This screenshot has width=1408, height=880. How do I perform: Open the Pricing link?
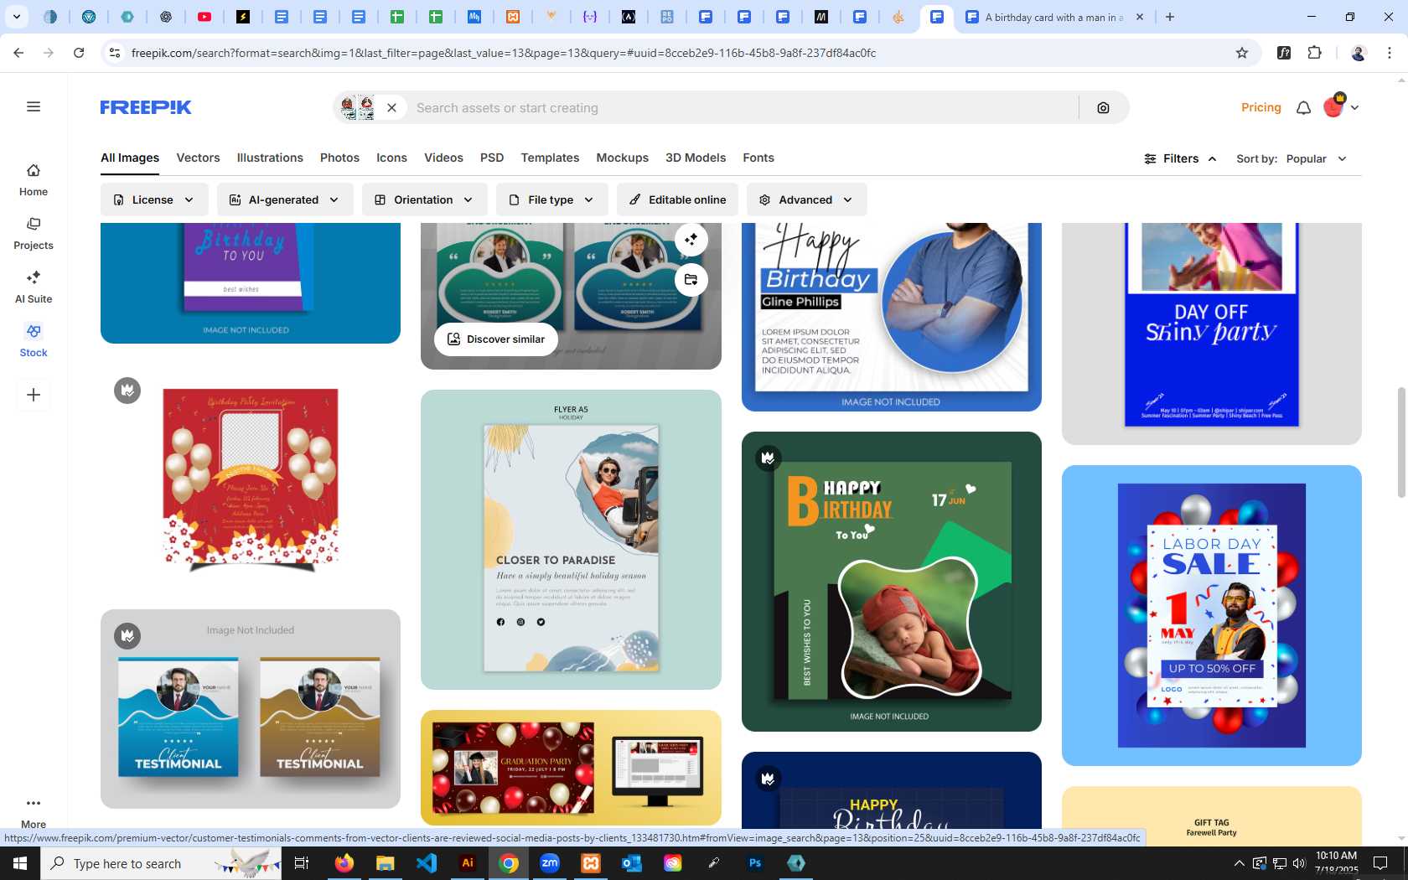coord(1260,107)
